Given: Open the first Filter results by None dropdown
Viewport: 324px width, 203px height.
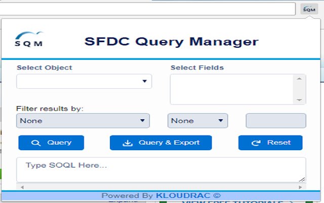Looking at the screenshot, I should [83, 121].
